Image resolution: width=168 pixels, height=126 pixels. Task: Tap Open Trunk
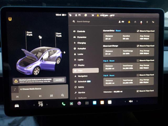coord(59,35)
